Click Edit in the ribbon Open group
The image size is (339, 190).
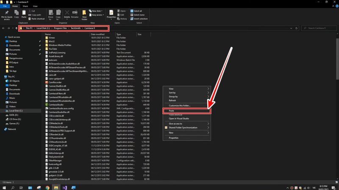[121, 15]
